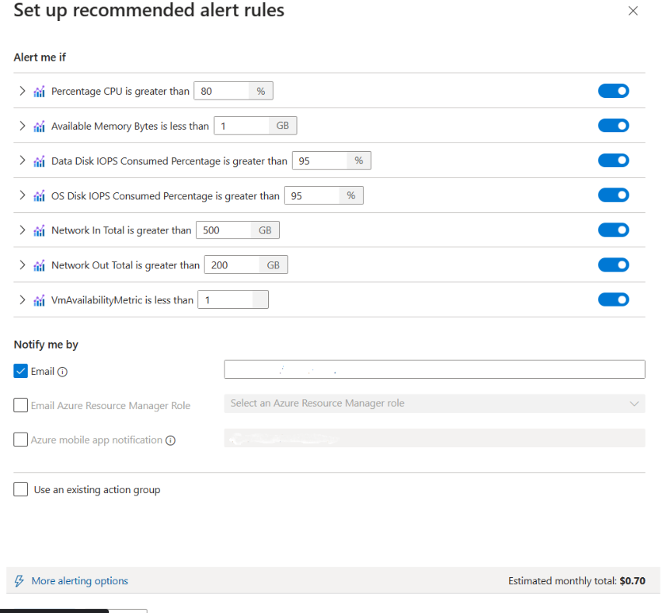Uncheck the Email notification checkbox
Viewport: 662px width, 613px height.
(21, 371)
